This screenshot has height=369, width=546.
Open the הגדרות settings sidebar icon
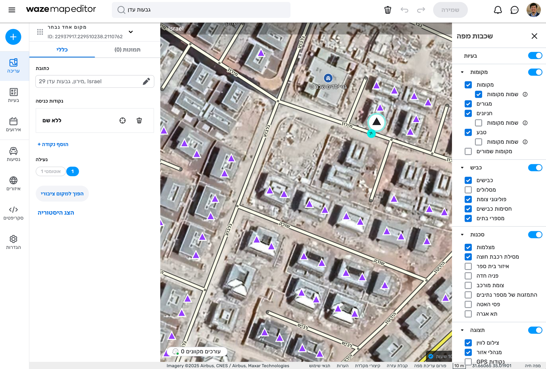tap(13, 242)
